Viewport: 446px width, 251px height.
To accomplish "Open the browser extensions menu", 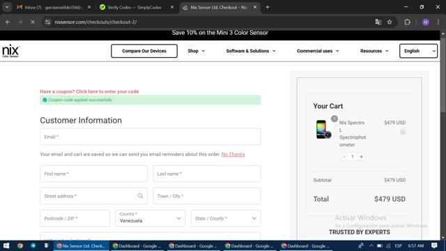I will coord(407,22).
